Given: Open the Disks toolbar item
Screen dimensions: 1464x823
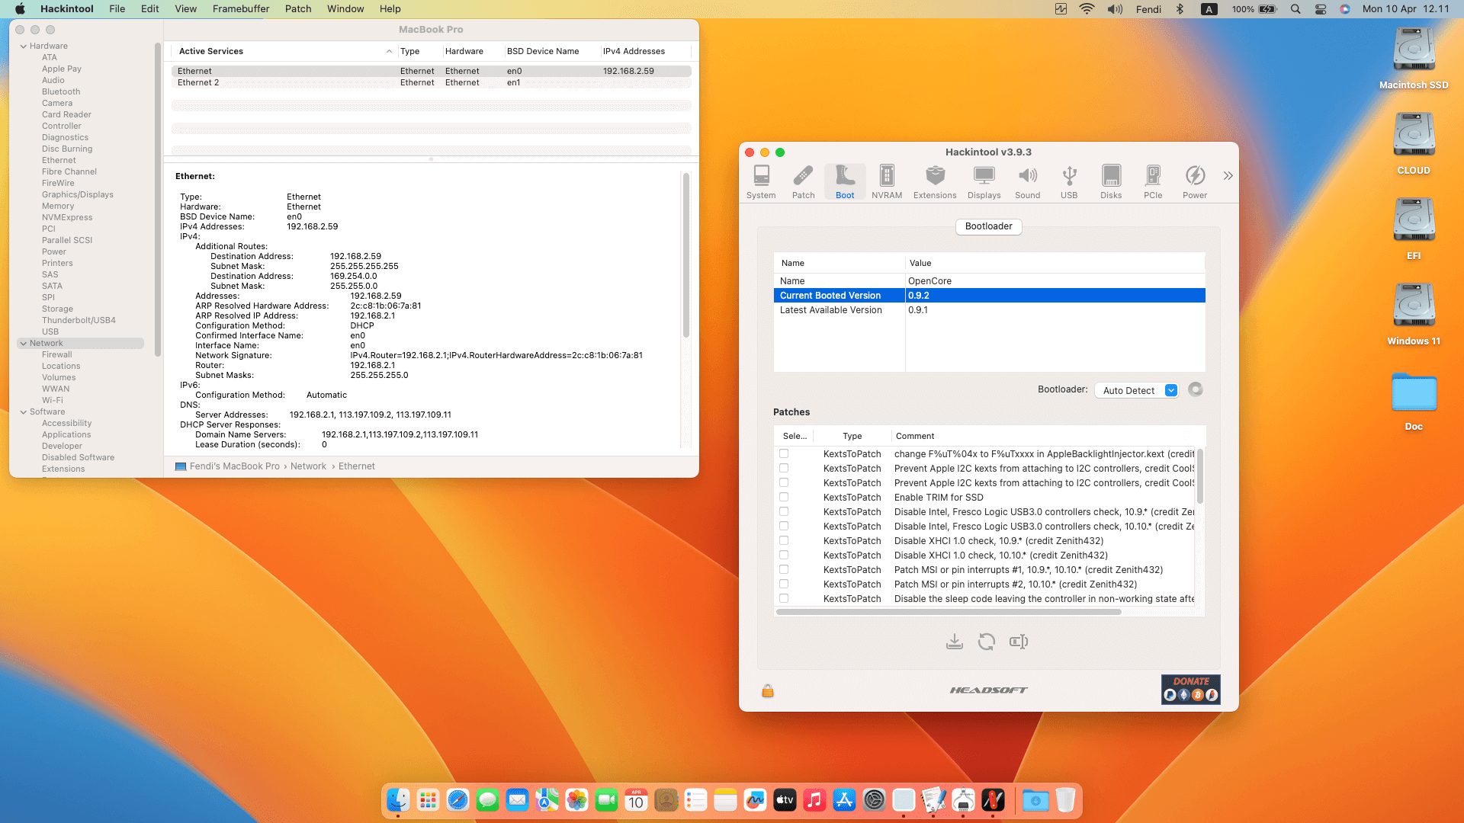Looking at the screenshot, I should [1111, 182].
